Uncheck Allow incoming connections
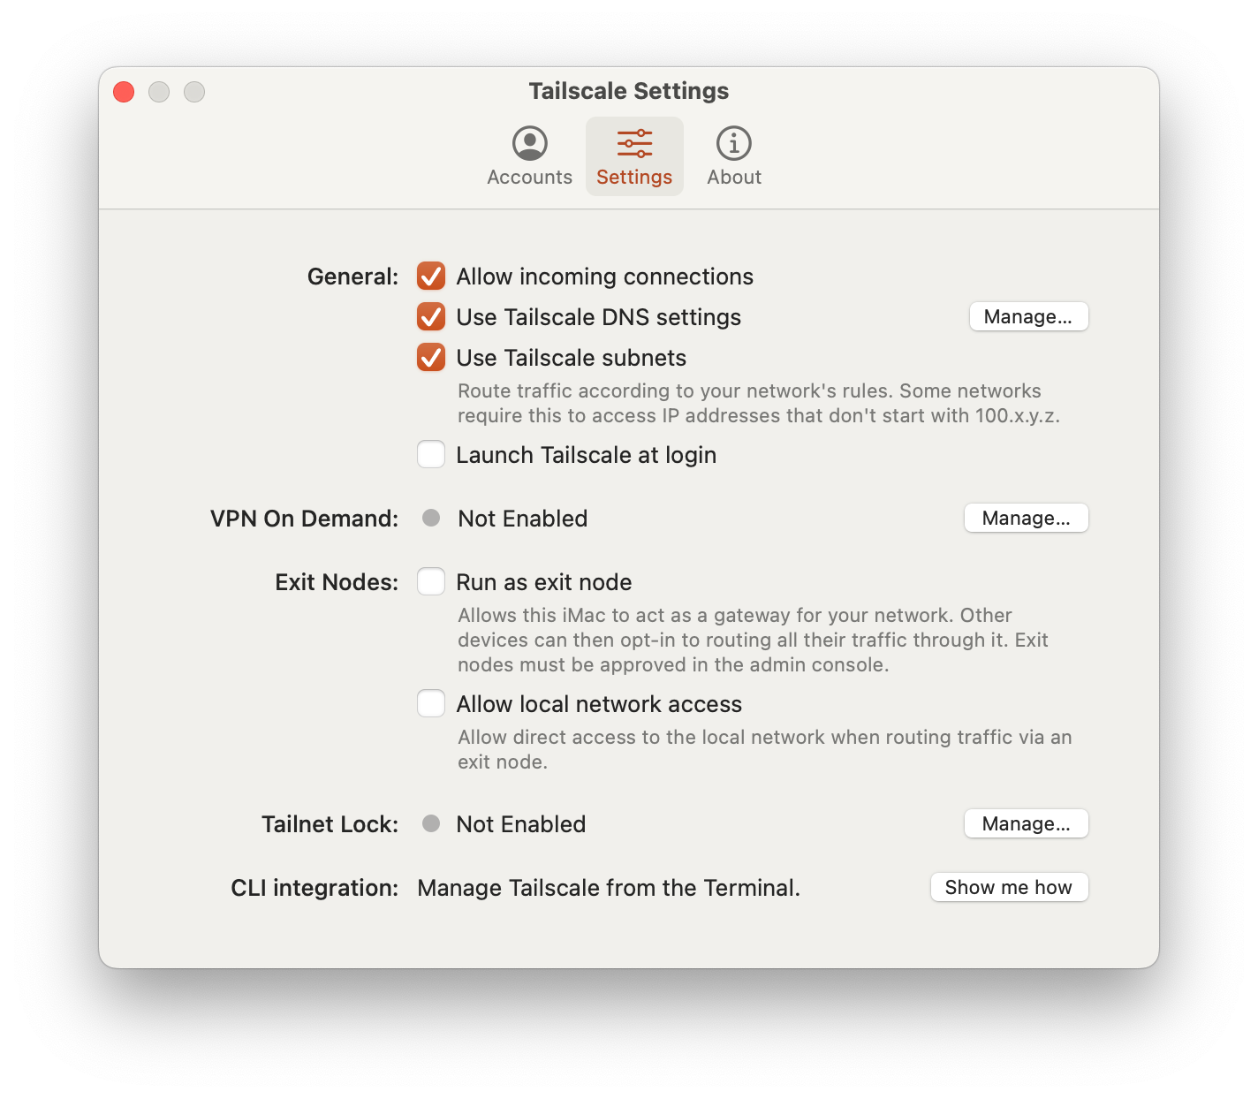 431,277
